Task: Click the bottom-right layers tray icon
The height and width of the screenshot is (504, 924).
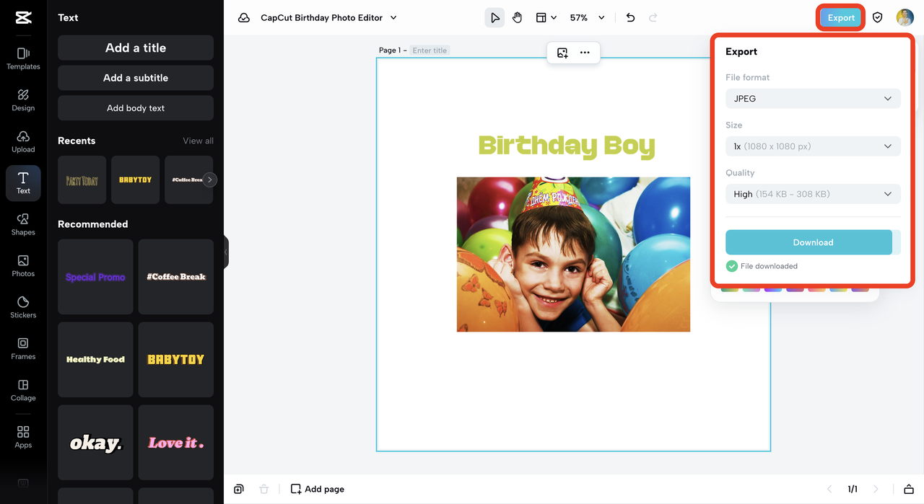Action: tap(909, 489)
